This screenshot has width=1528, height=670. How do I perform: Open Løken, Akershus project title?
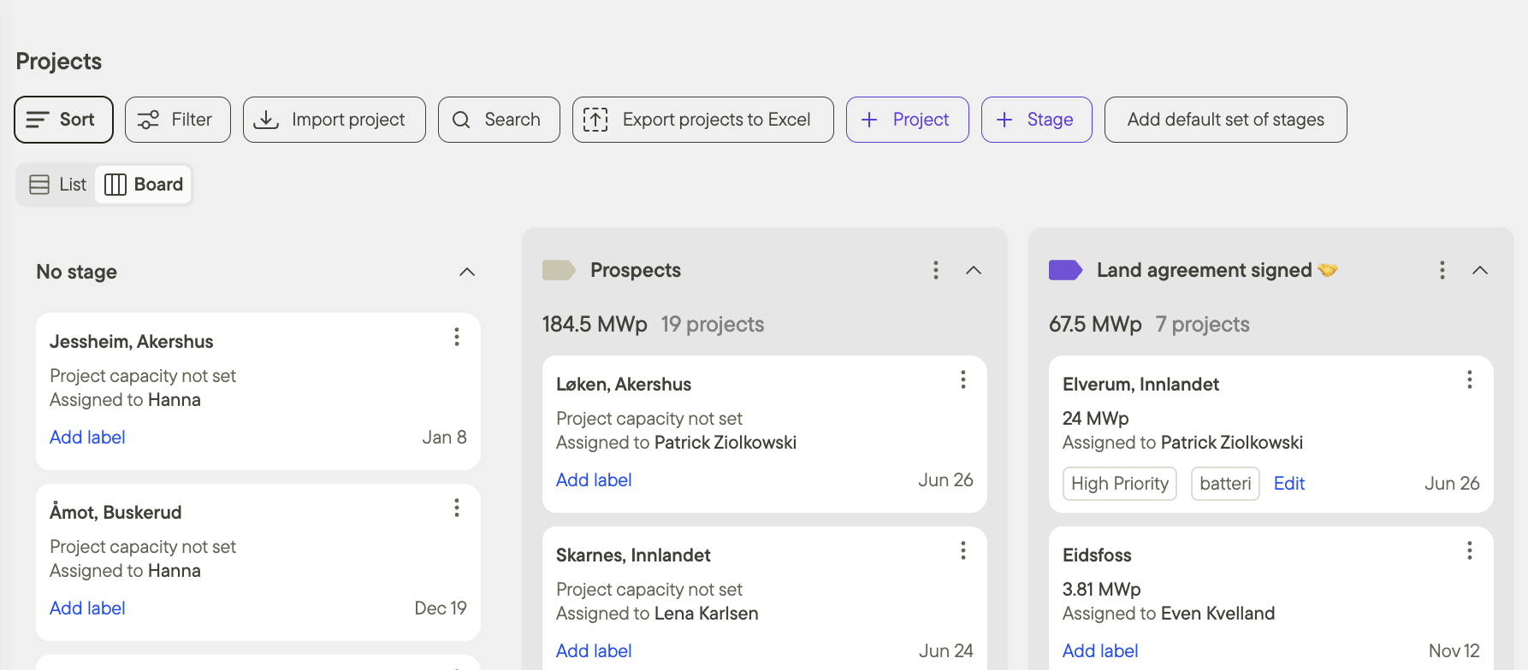pos(624,385)
